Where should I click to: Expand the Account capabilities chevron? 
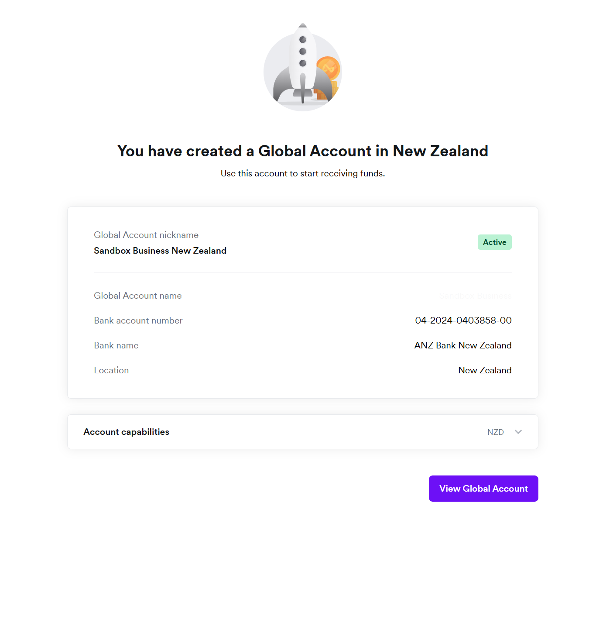(518, 432)
